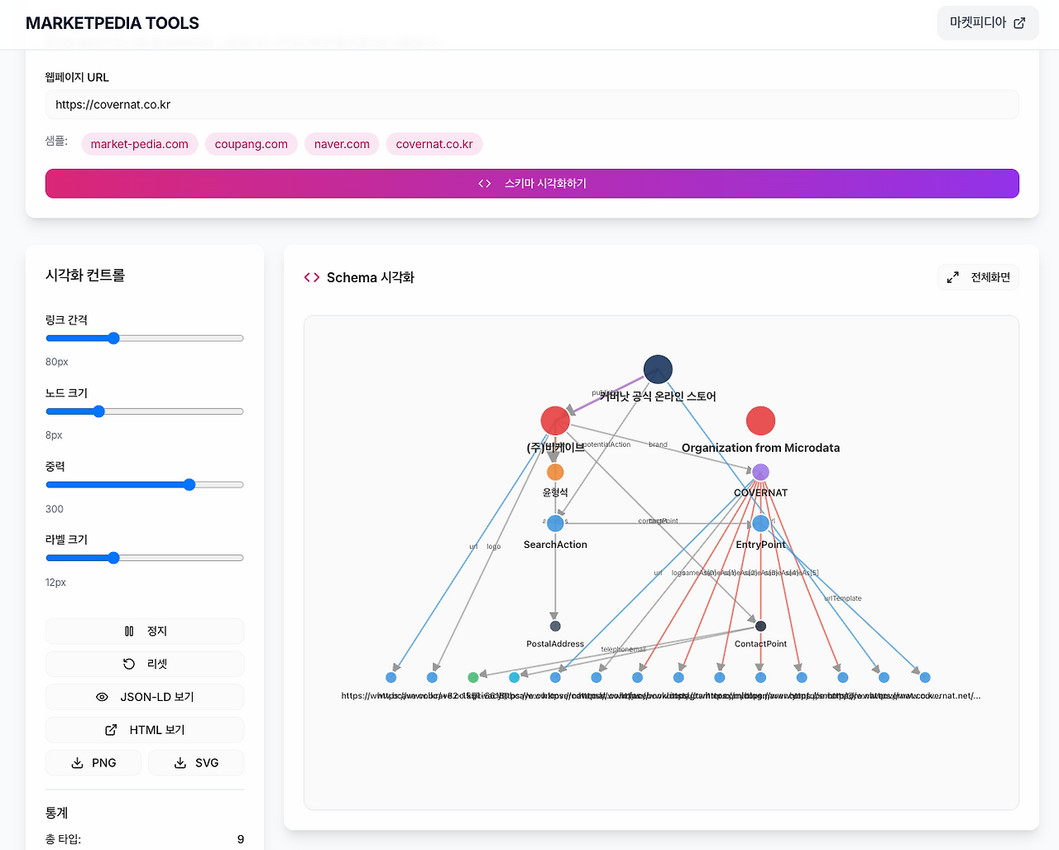Select the dark navy root node at the top
1059x850 pixels.
[x=658, y=369]
